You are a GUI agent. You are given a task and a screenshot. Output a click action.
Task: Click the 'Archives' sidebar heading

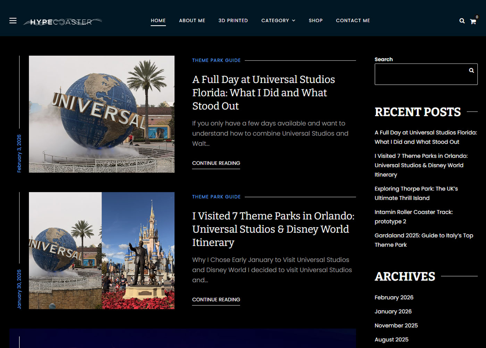405,276
